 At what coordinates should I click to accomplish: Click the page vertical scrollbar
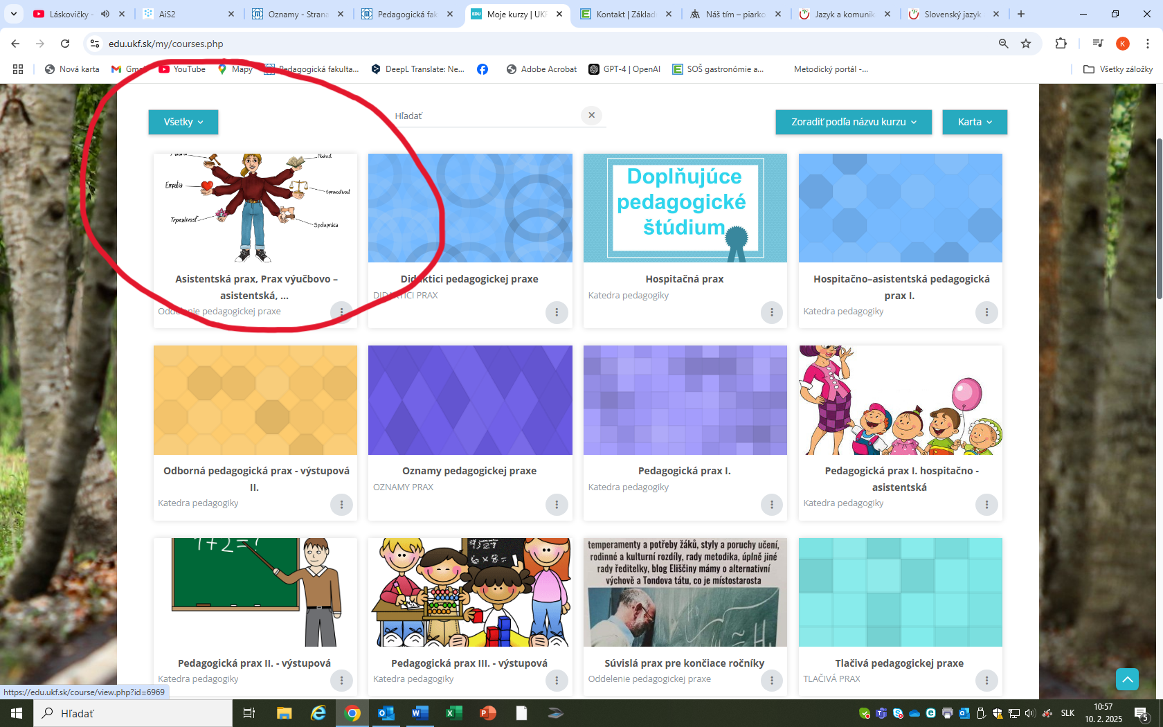click(x=1159, y=218)
